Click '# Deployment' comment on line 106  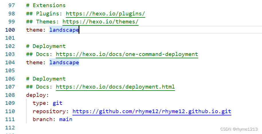click(x=46, y=79)
